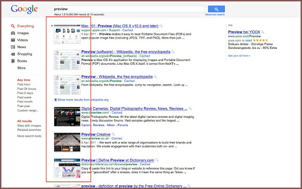Filter results to Past 24 hours
Screen dimensions: 302x189
click(x=27, y=88)
